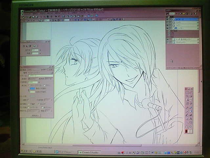Click the leftmost icon in the small tool options panel
Image resolution: width=210 pixels, height=158 pixels.
pos(24,46)
